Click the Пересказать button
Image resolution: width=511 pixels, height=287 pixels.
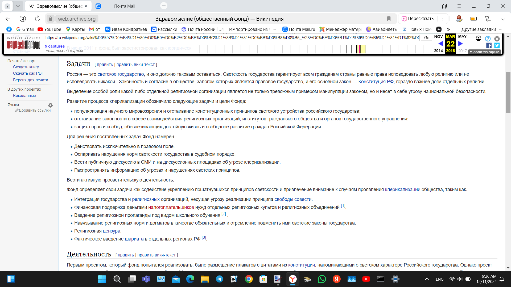point(418,19)
